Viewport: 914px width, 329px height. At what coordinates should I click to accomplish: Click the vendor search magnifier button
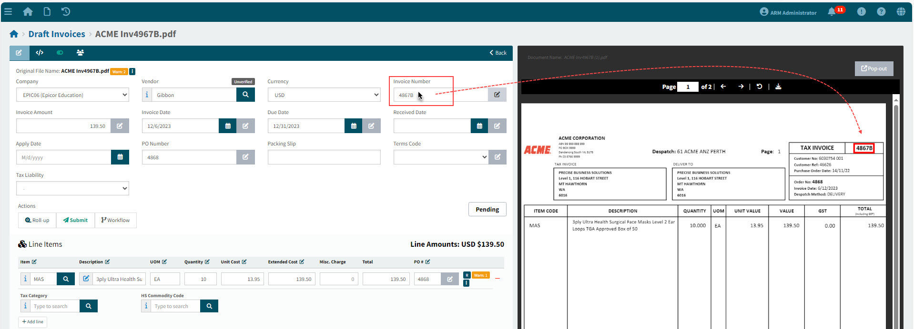click(x=245, y=95)
